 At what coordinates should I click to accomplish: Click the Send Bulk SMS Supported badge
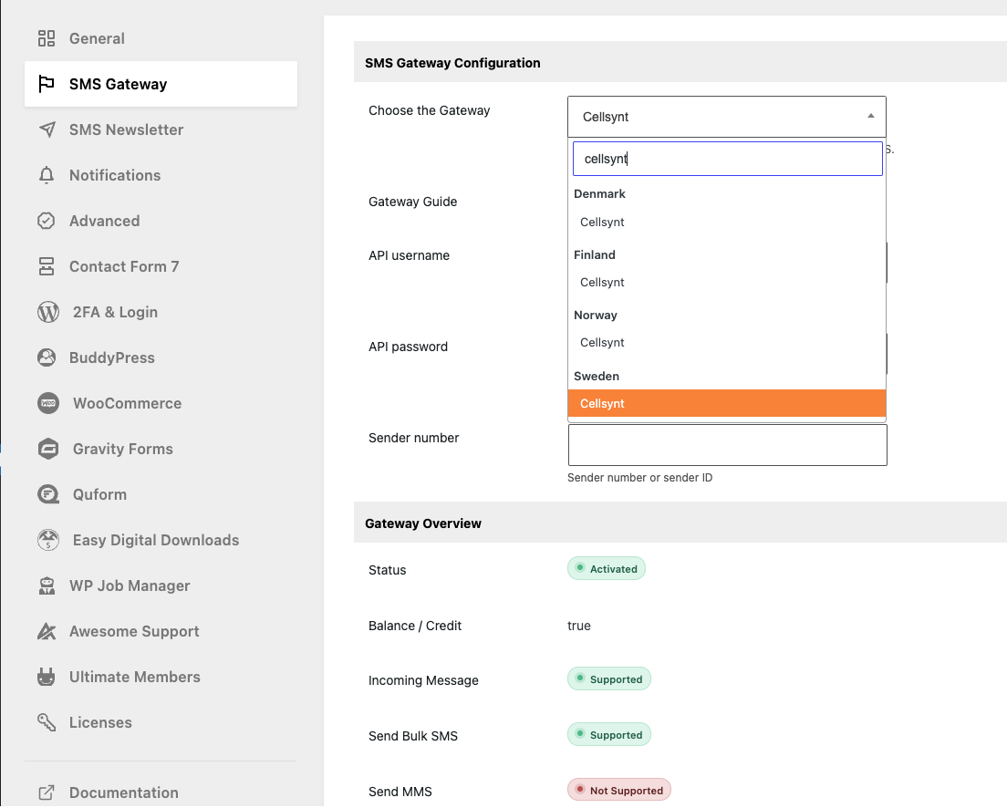(x=608, y=735)
